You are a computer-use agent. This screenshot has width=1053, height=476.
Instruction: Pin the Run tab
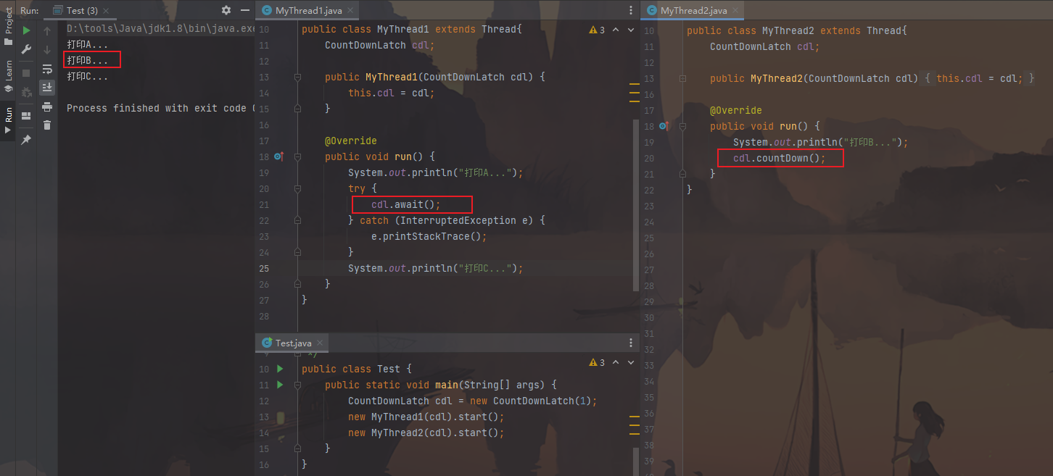[x=26, y=139]
